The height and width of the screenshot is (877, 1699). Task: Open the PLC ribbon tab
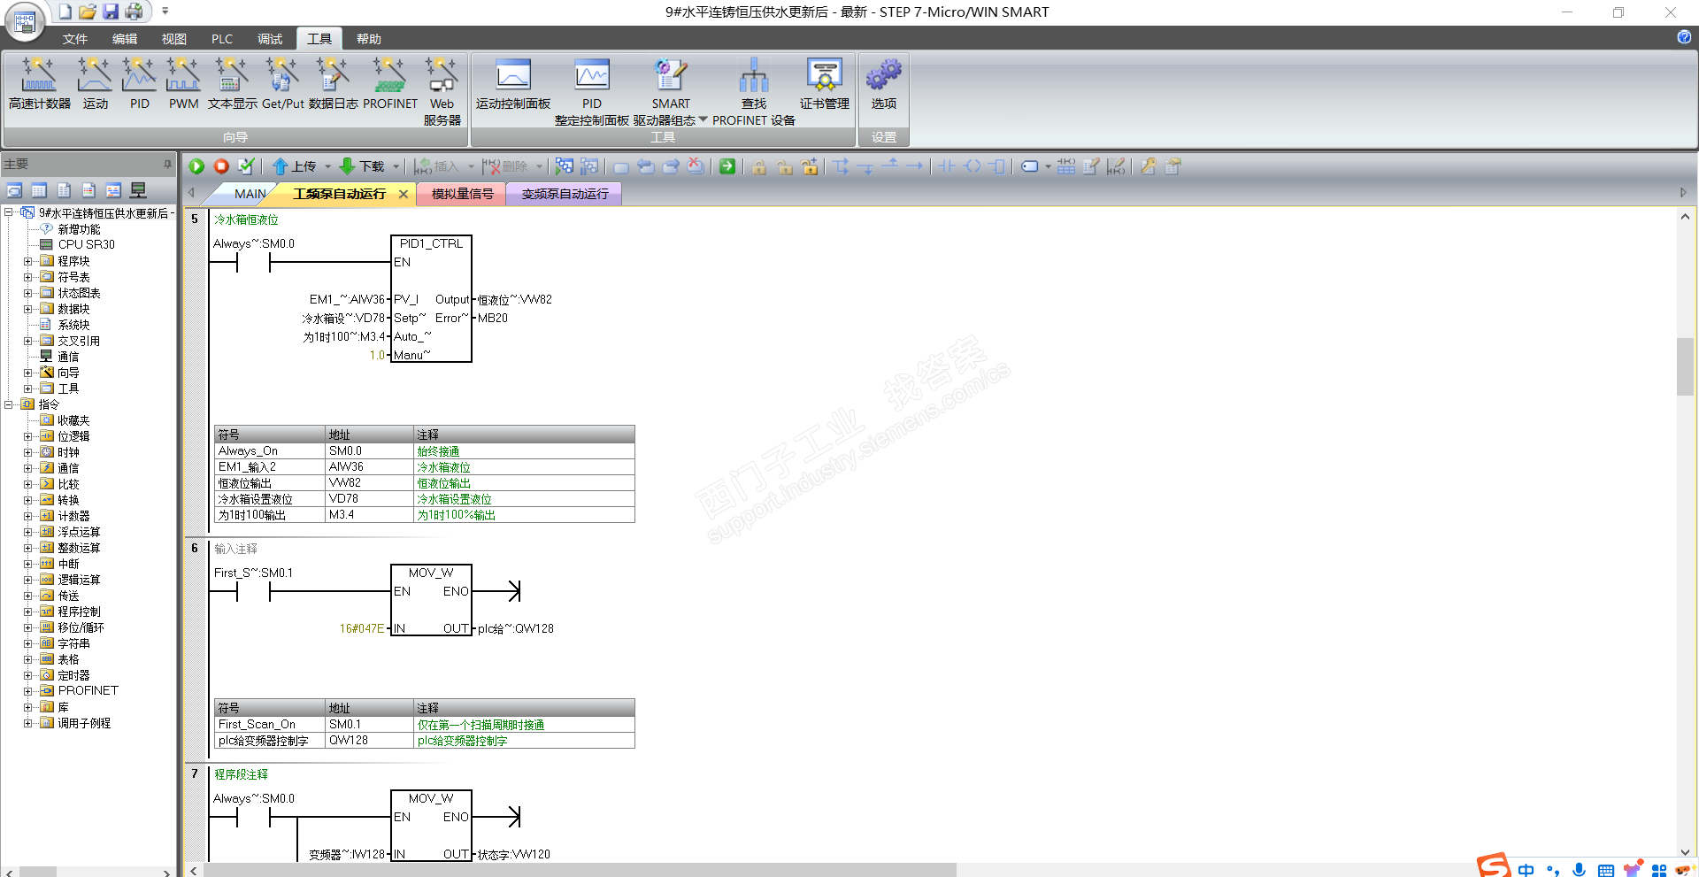pyautogui.click(x=222, y=39)
